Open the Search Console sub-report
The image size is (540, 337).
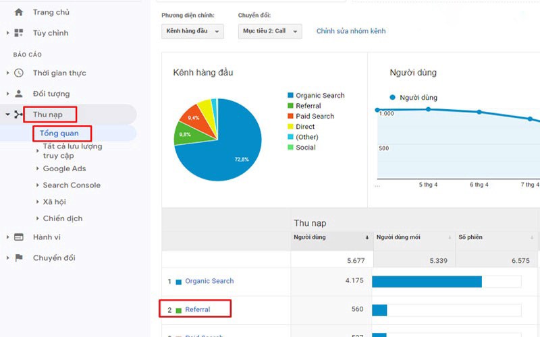point(72,185)
